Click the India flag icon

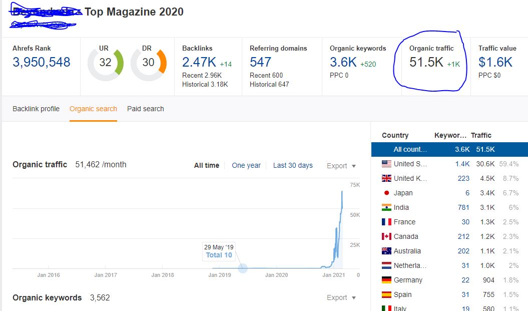386,207
